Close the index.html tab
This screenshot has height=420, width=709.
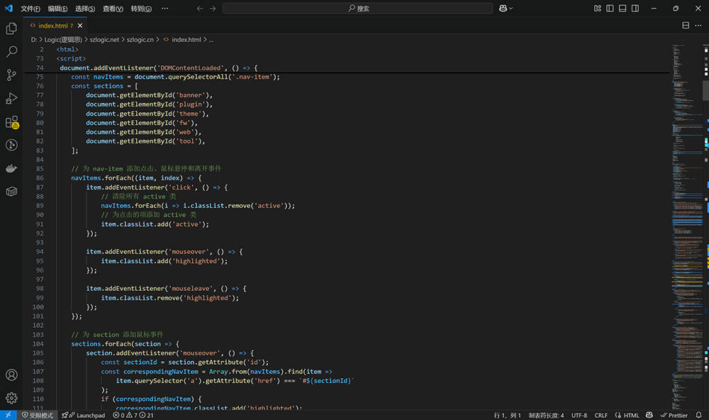point(80,26)
